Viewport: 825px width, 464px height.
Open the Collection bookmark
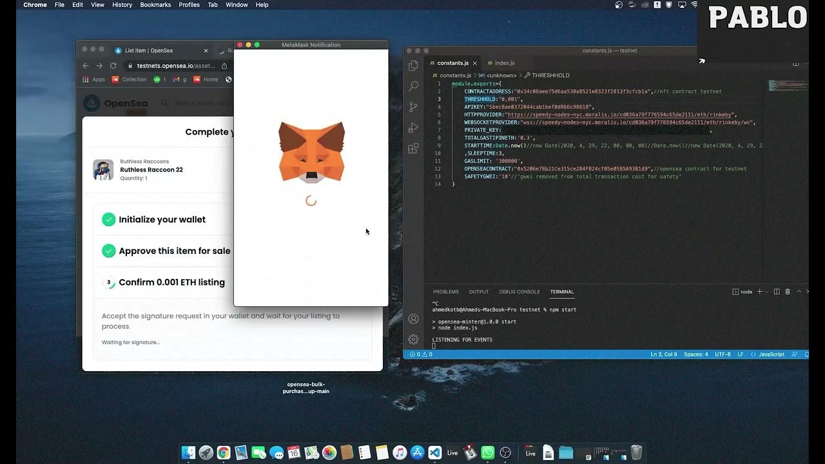click(130, 79)
